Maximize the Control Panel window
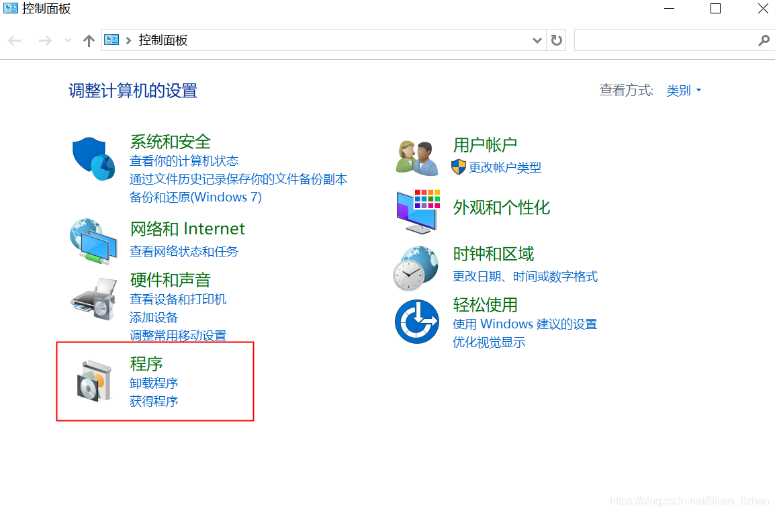Screen dimensions: 775x513 (x=715, y=9)
